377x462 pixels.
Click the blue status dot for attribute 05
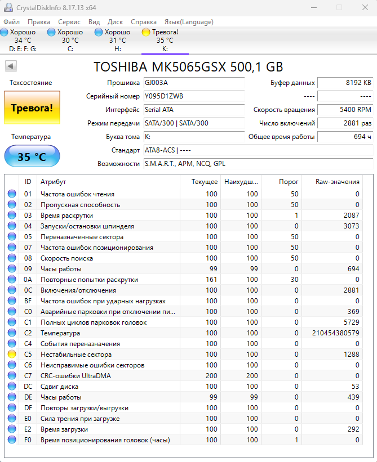pos(12,236)
